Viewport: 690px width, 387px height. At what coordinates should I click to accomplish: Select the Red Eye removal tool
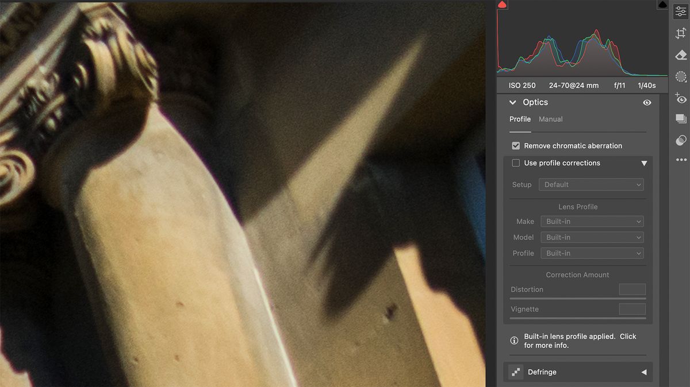click(681, 98)
